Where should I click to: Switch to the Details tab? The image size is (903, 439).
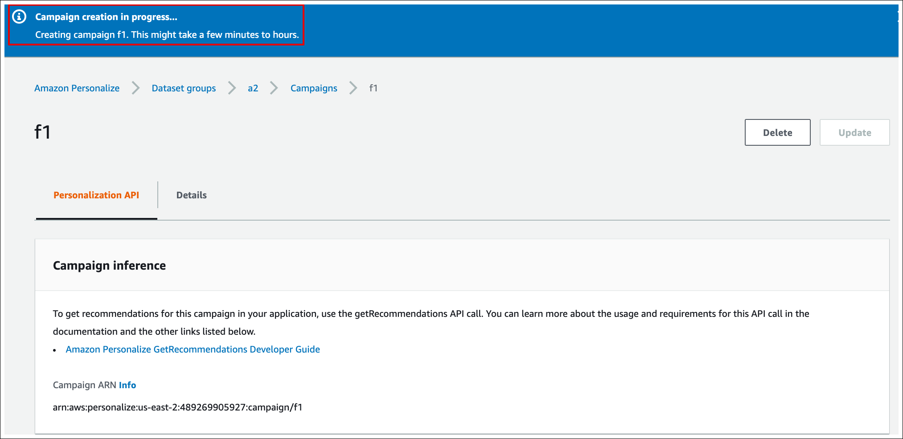click(192, 195)
